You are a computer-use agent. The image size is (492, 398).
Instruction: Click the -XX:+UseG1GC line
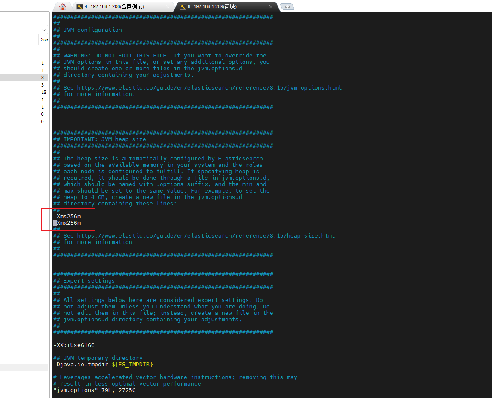(x=74, y=345)
